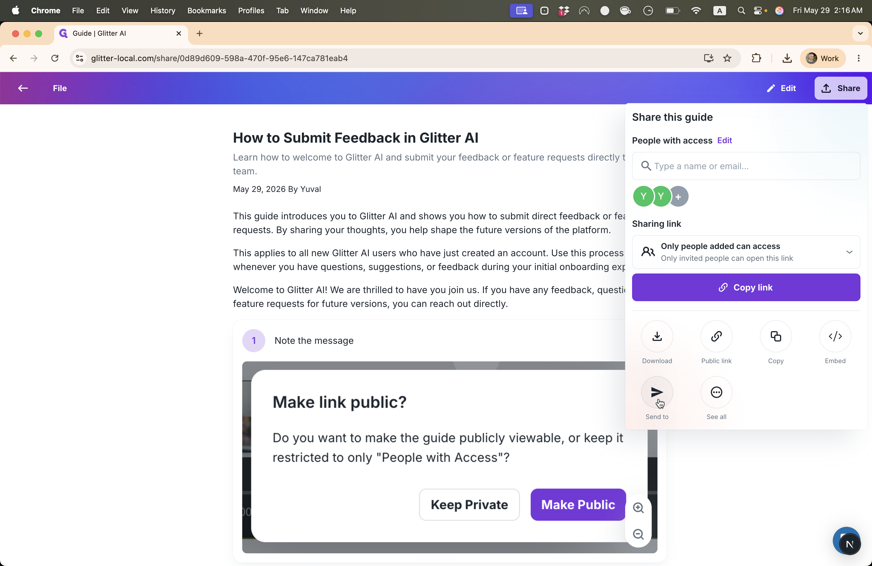Go back using the white arrow in header
The width and height of the screenshot is (872, 566).
click(23, 88)
